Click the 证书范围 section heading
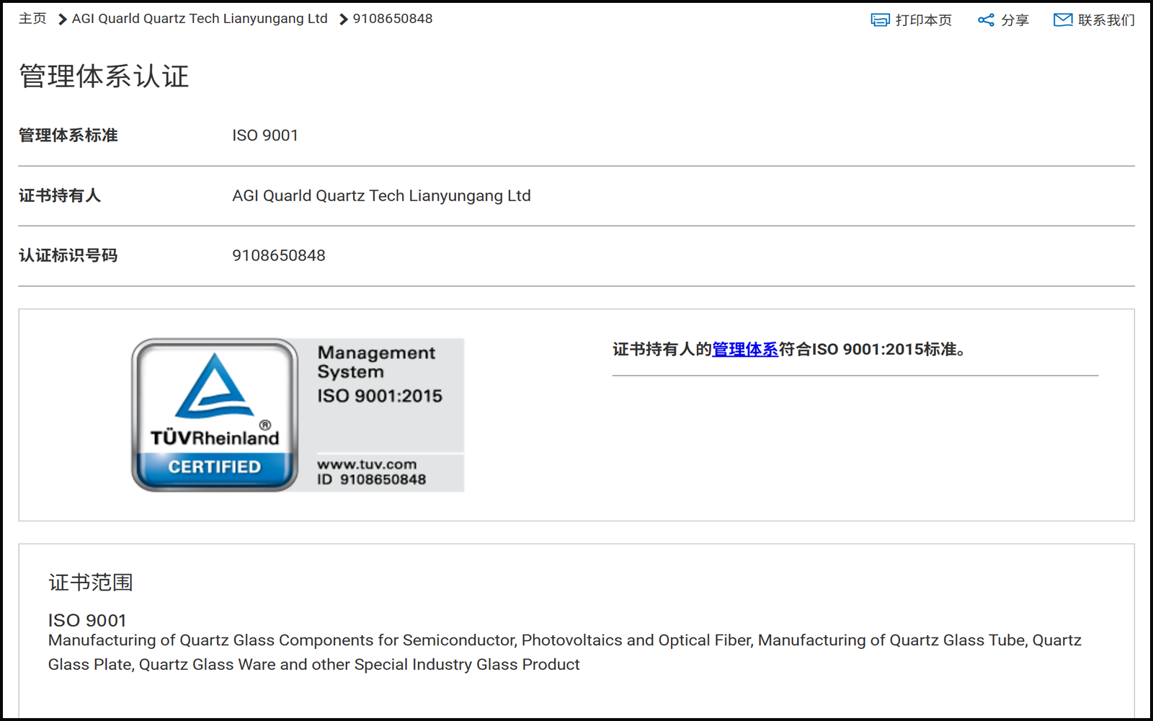The height and width of the screenshot is (721, 1153). tap(91, 583)
